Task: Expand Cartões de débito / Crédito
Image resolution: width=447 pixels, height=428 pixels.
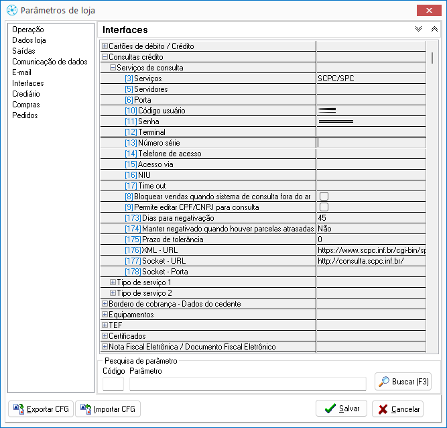Action: tap(105, 46)
